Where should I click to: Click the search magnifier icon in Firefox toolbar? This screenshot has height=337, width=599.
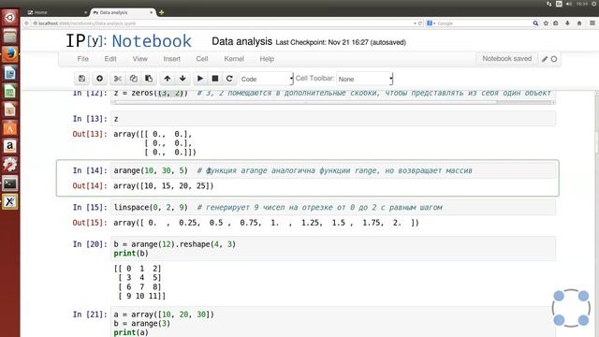point(535,23)
